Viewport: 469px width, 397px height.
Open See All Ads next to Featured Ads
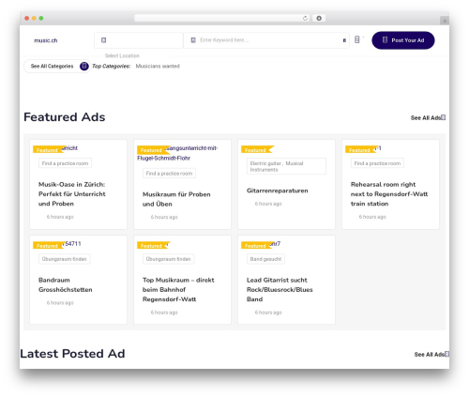click(428, 117)
